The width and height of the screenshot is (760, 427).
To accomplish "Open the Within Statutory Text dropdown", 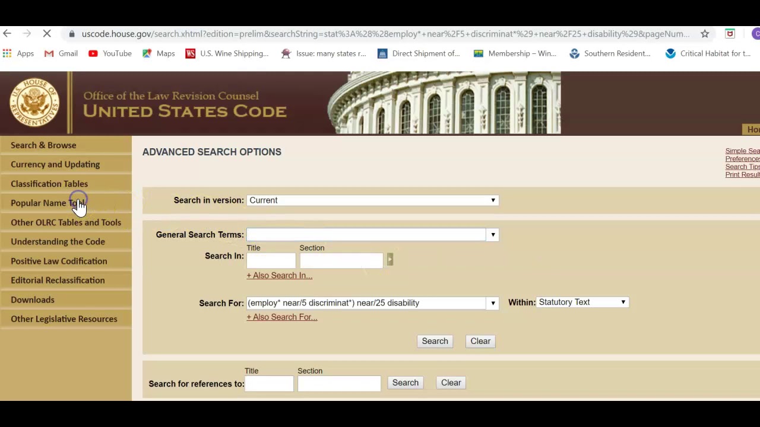I will [x=582, y=302].
